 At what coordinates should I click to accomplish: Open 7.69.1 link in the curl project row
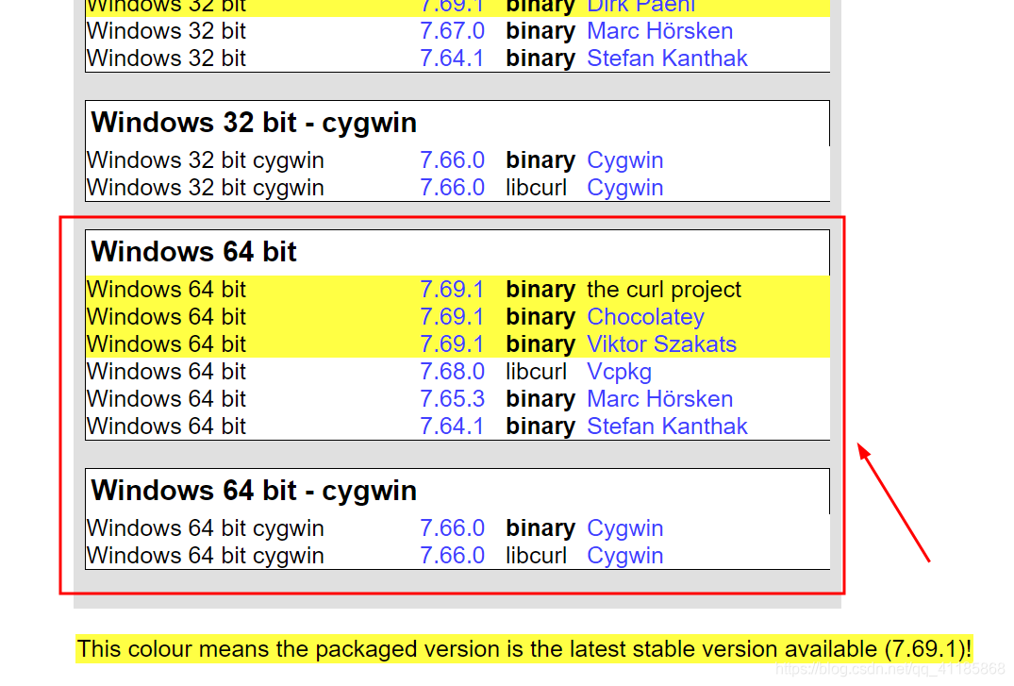pyautogui.click(x=452, y=290)
